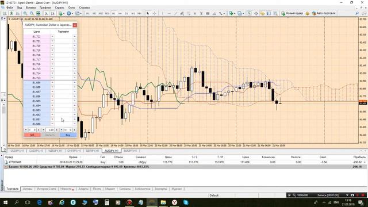
Task: Toggle the Авто-торговля button
Action: (x=324, y=13)
